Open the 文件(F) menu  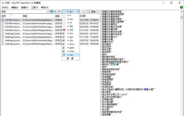pos(5,7)
